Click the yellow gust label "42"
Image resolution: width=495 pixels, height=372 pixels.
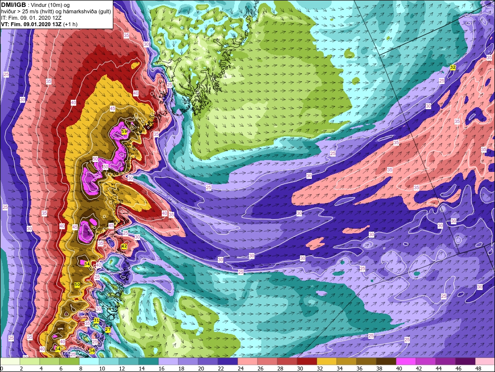[x=124, y=246]
